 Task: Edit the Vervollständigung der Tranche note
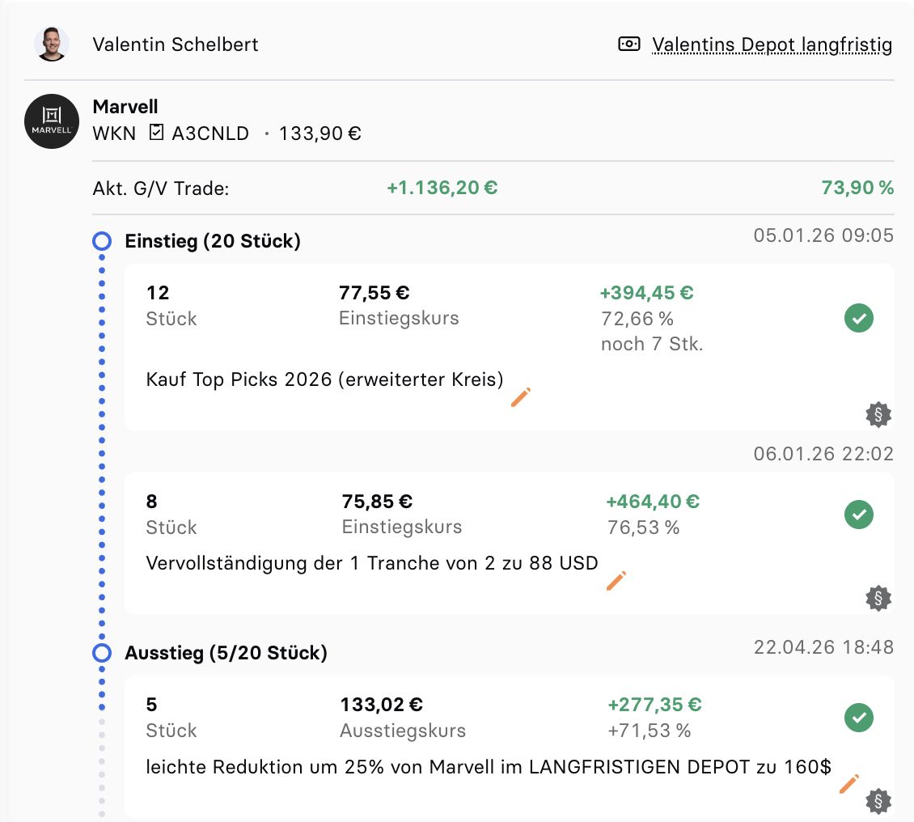[616, 581]
